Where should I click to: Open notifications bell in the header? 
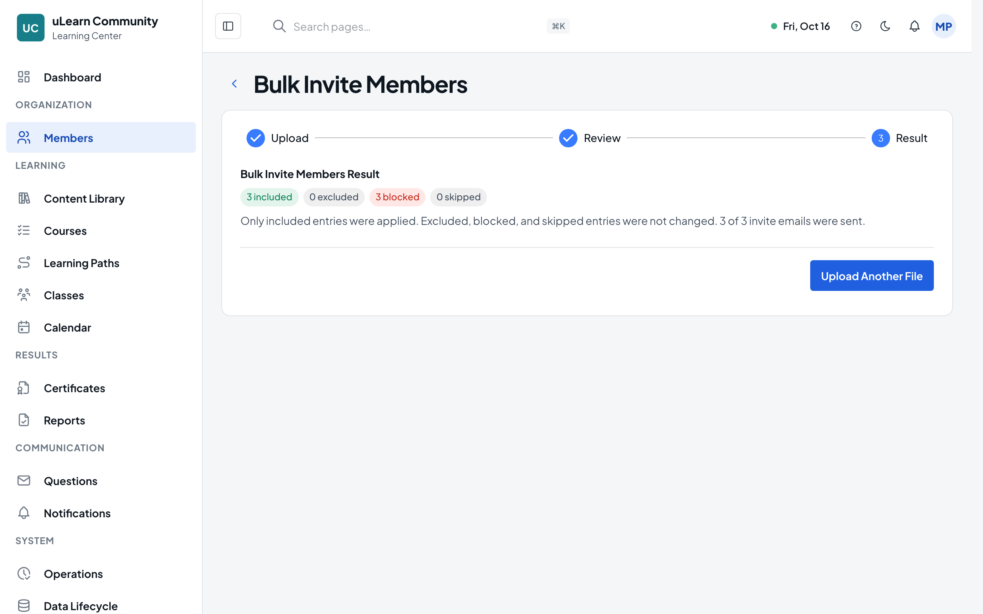914,26
